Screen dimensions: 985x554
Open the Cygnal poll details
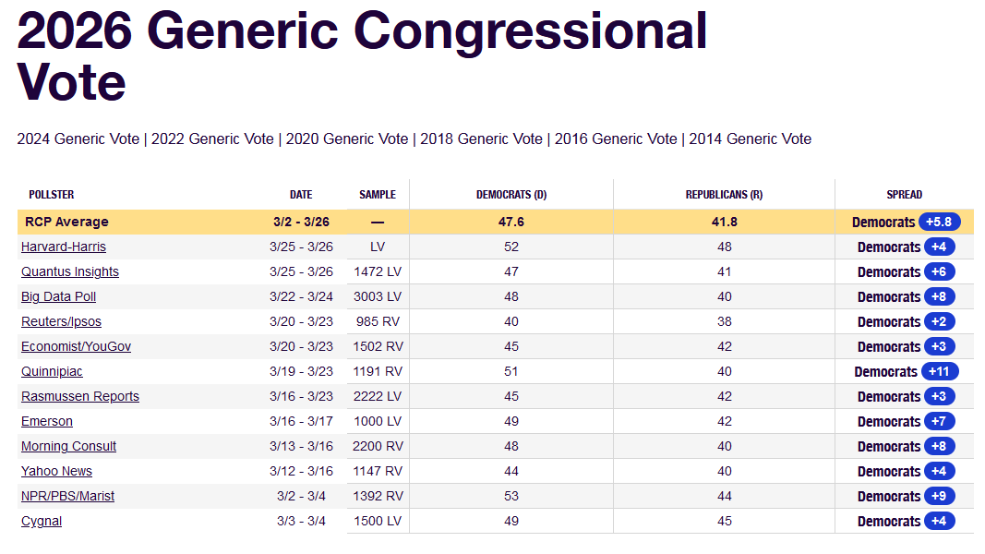[x=42, y=521]
